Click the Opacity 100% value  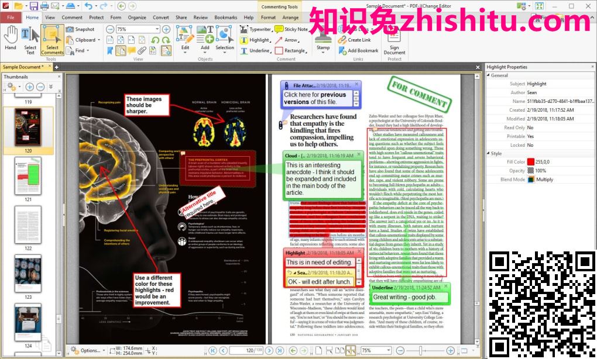pos(541,171)
